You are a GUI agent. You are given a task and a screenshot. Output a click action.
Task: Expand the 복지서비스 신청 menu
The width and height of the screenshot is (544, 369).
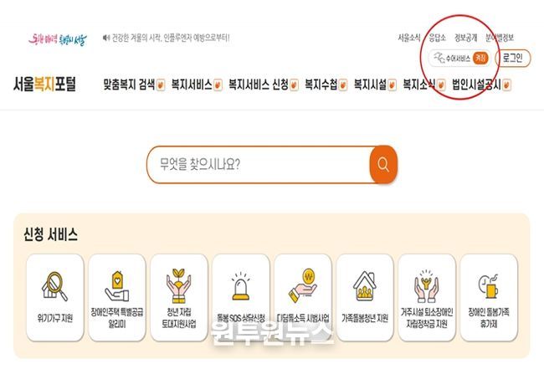[x=259, y=85]
